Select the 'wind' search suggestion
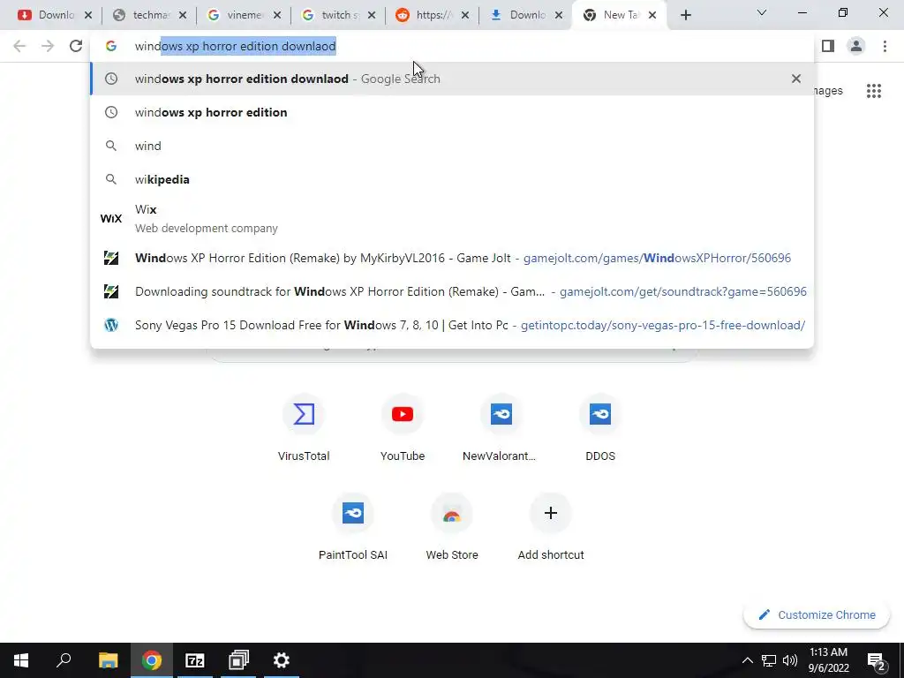This screenshot has width=904, height=678. [x=452, y=146]
